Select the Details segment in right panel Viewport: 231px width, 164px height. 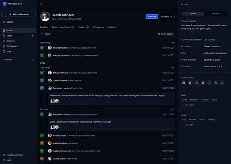193,13
